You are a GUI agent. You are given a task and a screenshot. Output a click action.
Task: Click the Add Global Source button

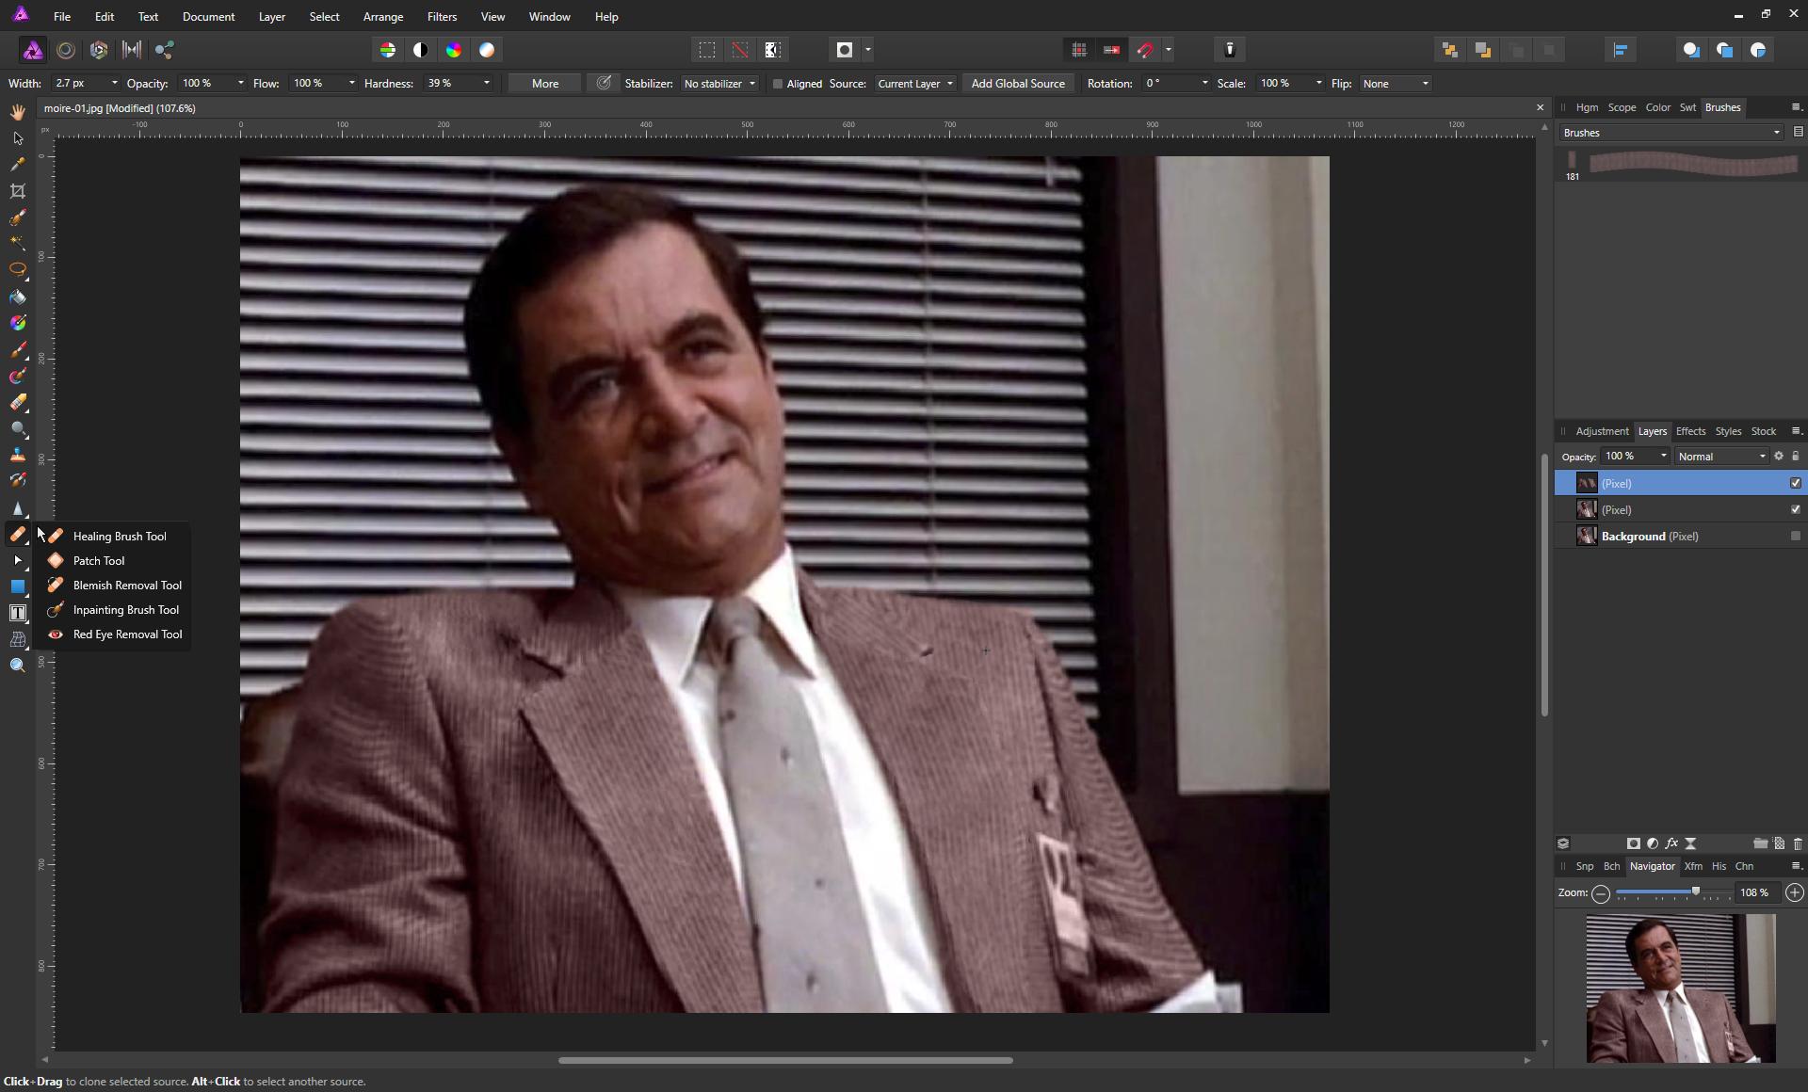(x=1019, y=83)
